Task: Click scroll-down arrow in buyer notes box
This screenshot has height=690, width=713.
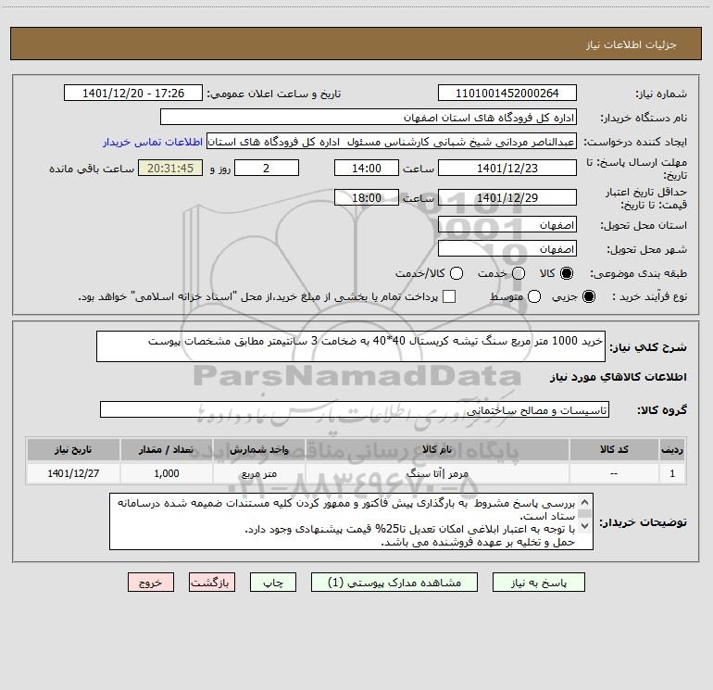Action: pyautogui.click(x=585, y=526)
